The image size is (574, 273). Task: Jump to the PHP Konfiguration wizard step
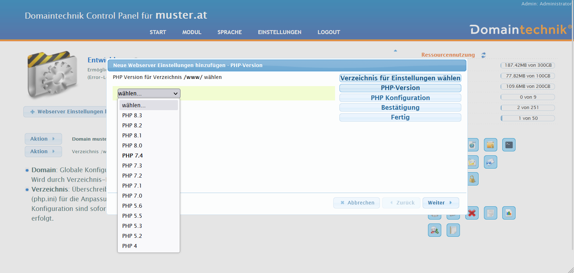tap(400, 98)
